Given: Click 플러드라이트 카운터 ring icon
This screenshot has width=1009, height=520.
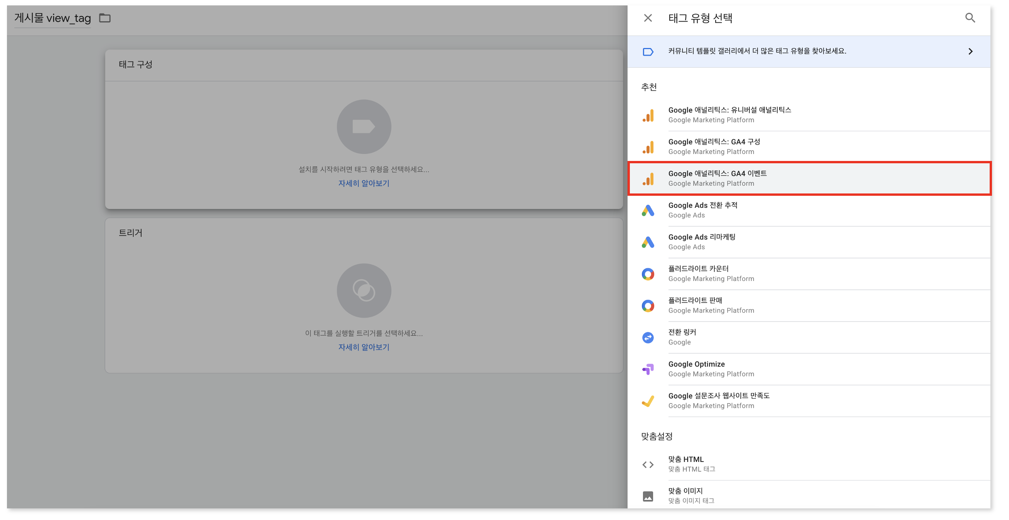Looking at the screenshot, I should tap(648, 274).
